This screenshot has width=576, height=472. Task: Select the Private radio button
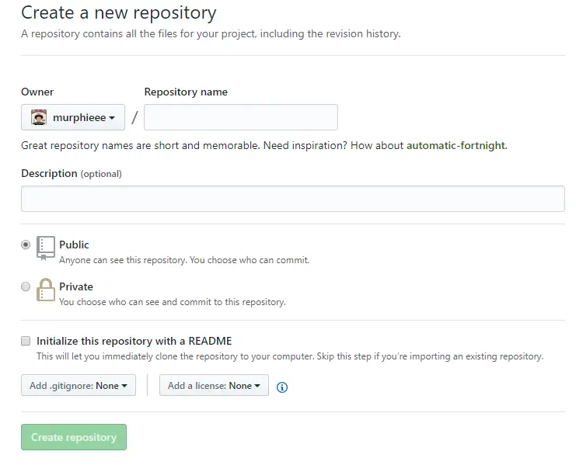pyautogui.click(x=26, y=286)
